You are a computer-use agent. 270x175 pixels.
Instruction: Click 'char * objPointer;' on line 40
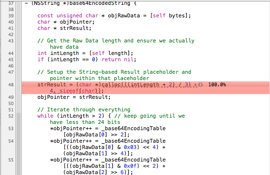point(66,22)
